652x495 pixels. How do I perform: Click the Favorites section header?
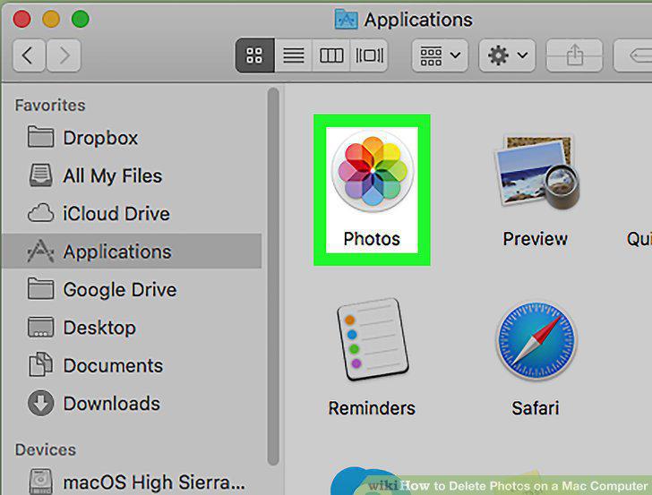(x=50, y=105)
